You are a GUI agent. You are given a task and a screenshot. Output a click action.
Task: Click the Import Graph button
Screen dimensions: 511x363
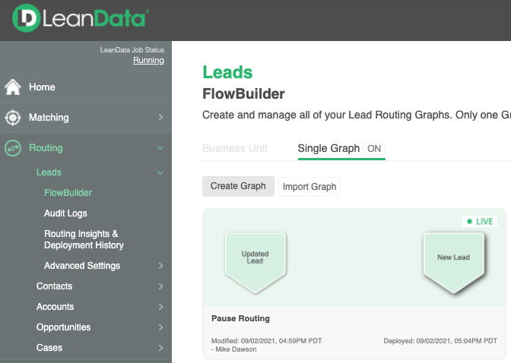click(309, 187)
